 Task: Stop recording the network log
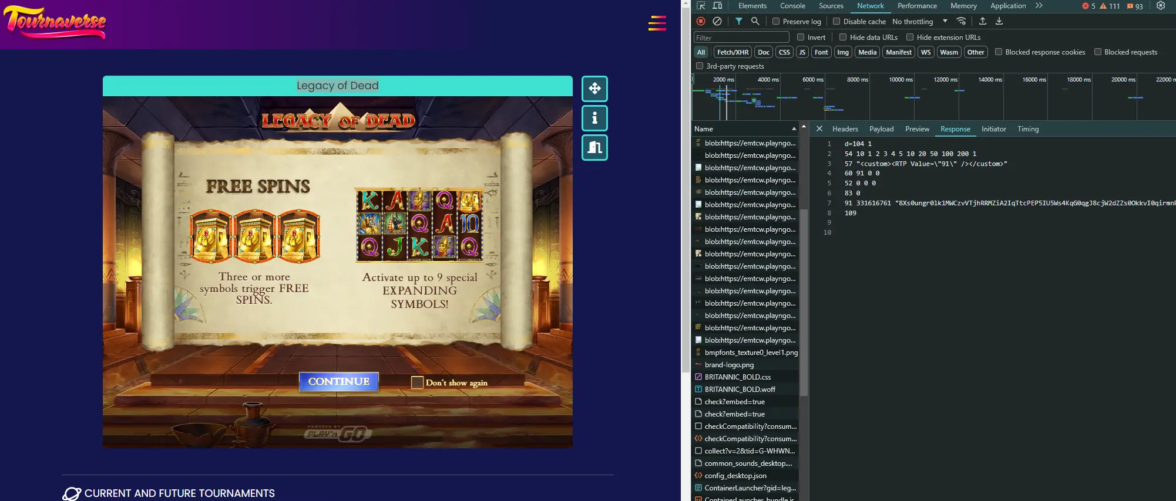click(701, 21)
